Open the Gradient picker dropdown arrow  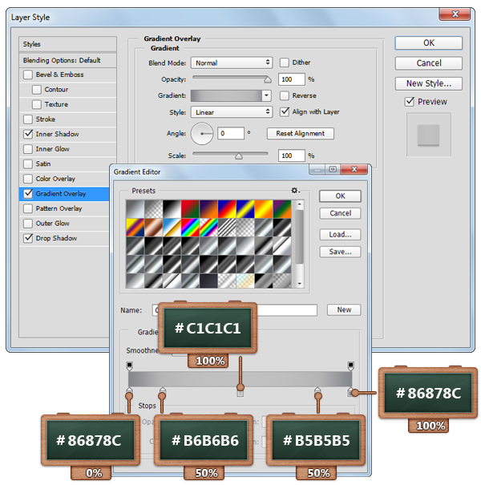[268, 95]
